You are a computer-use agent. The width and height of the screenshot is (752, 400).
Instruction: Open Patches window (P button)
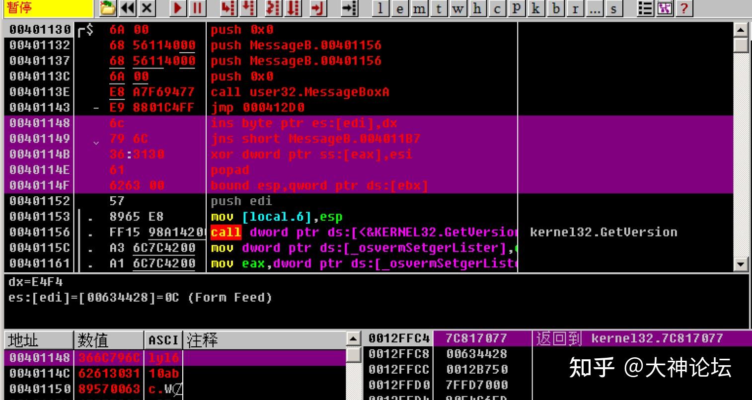(517, 8)
